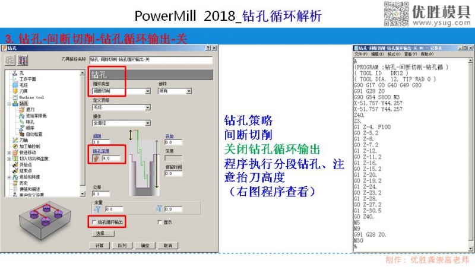Click the grayed gear icon above the strategy tree
Screen dimensions: 475x267
coord(9,61)
